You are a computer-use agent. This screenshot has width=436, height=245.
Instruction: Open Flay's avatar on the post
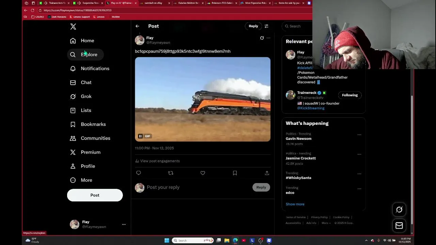(x=140, y=40)
